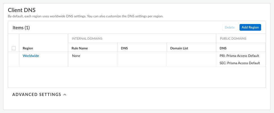The height and width of the screenshot is (113, 274).
Task: Click the empty internal DNS cell for Worldwide
Action: (142, 59)
